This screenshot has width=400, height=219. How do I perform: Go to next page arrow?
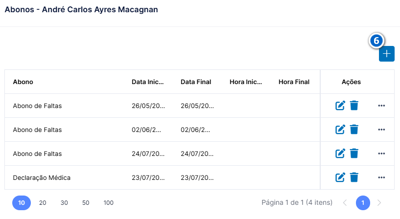(x=379, y=203)
